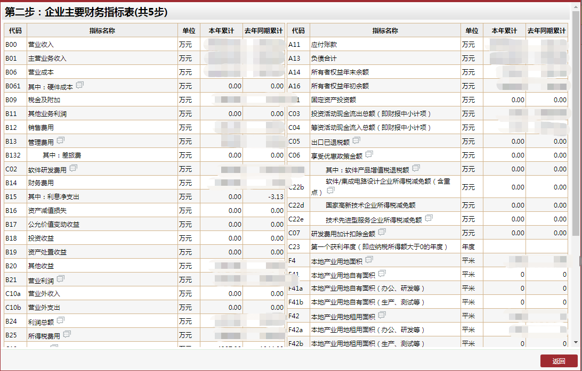The image size is (582, 371).
Task: Click the hint icon after 技术先进型服务企业所得税减免额
Action: 429,218
